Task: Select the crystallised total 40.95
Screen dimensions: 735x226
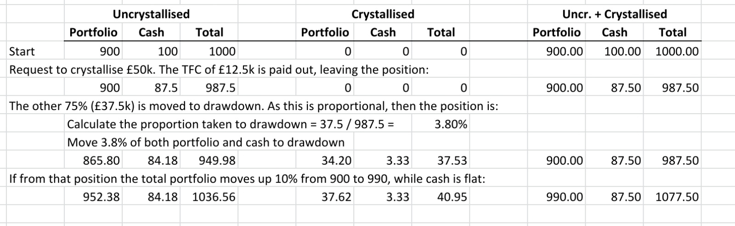Action: (x=452, y=197)
